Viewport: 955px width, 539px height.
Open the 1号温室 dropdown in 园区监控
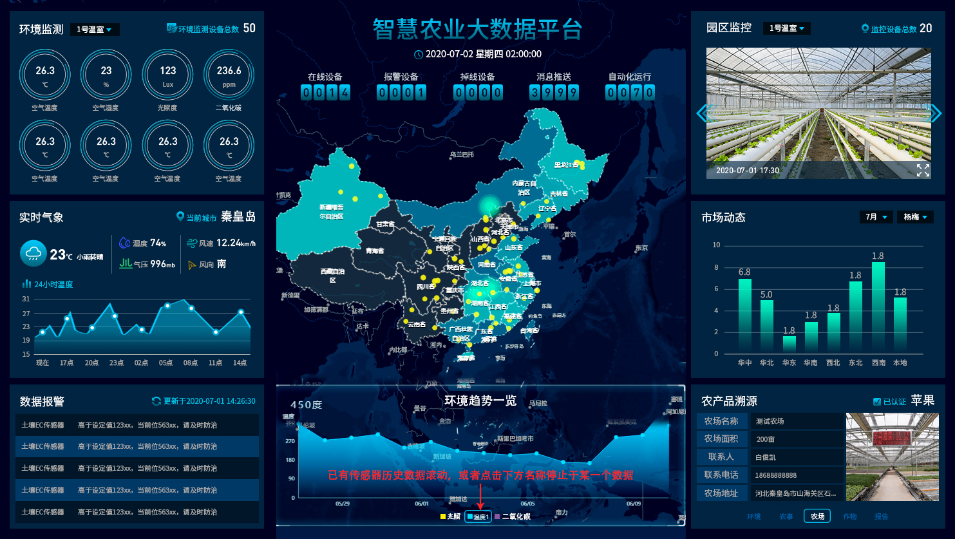click(x=787, y=28)
